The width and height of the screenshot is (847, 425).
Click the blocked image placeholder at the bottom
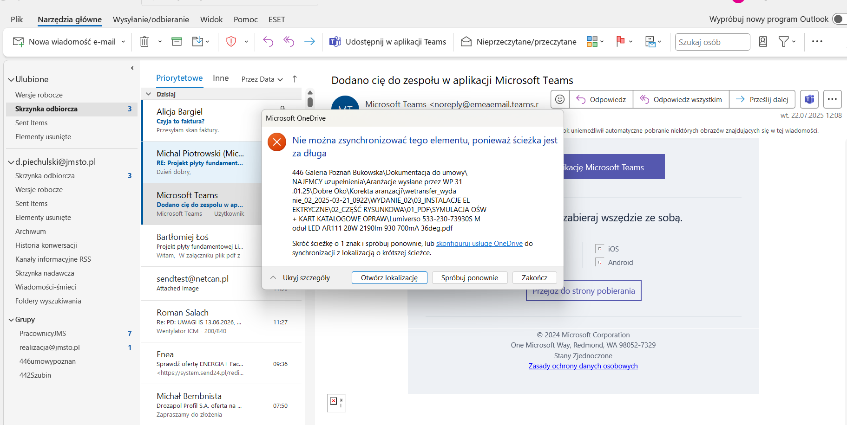pyautogui.click(x=336, y=402)
